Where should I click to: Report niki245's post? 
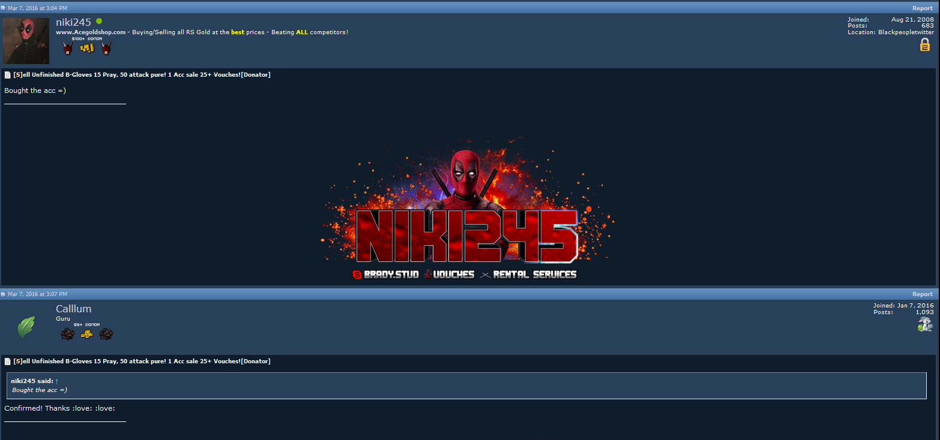pyautogui.click(x=923, y=8)
